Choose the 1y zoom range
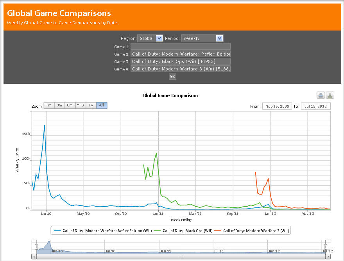 pos(91,105)
